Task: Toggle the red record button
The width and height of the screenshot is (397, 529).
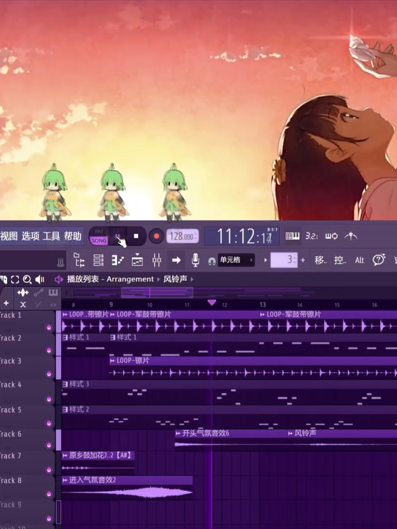Action: tap(156, 236)
